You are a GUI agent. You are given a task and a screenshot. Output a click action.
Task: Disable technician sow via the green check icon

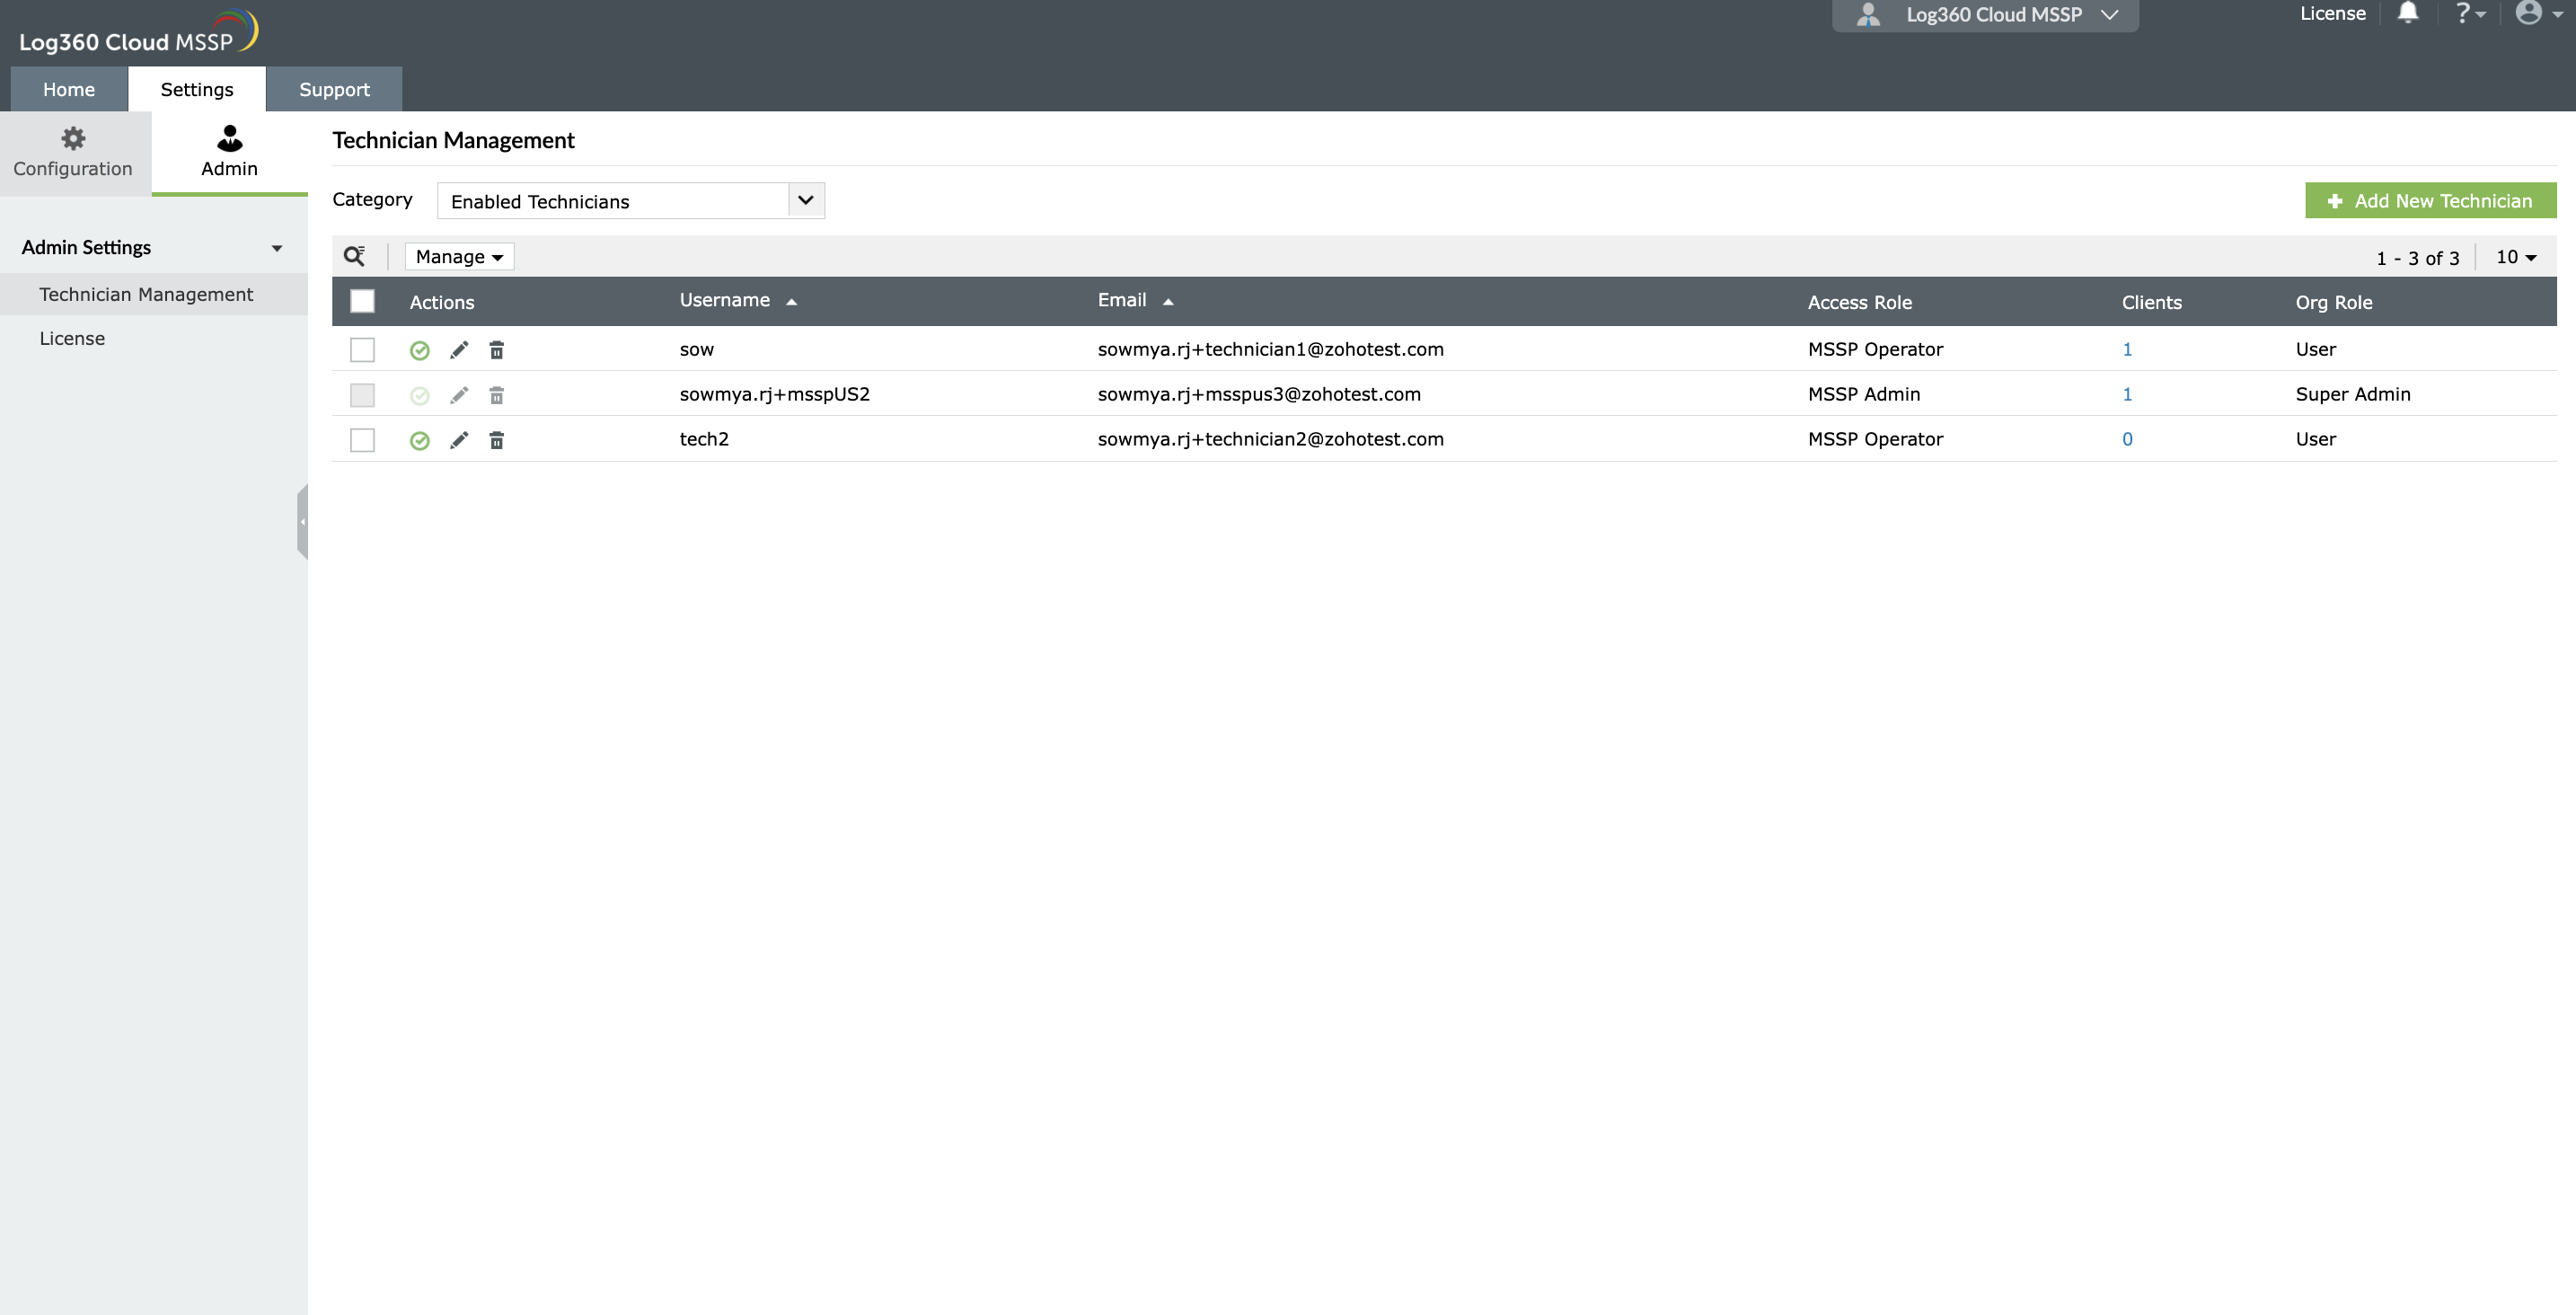(419, 350)
